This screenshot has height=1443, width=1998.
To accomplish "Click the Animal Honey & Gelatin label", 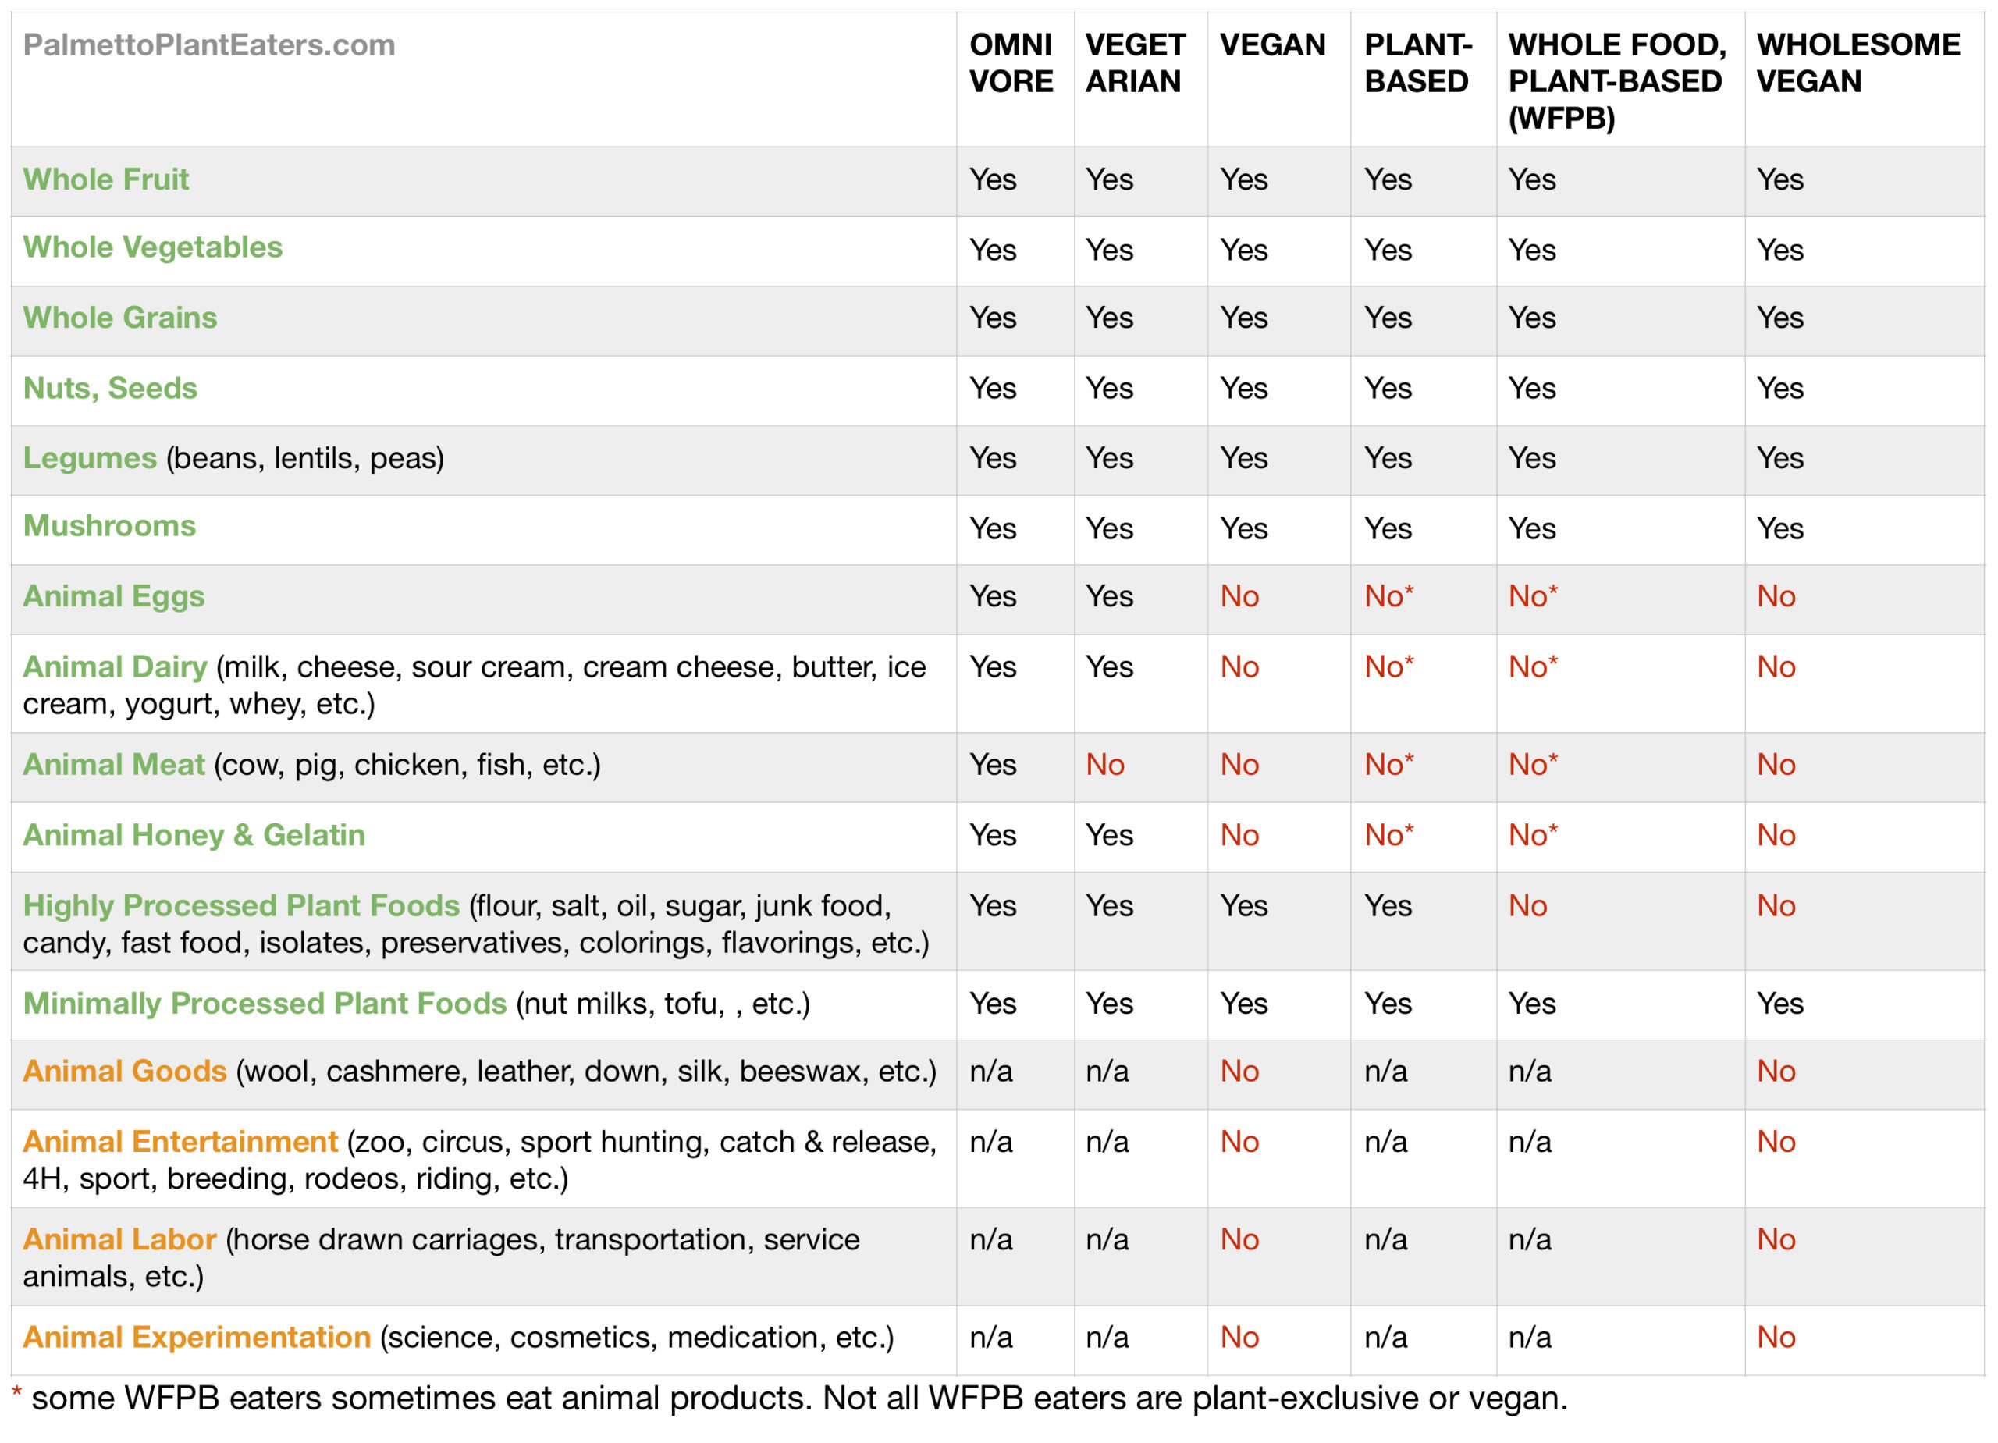I will 194,835.
